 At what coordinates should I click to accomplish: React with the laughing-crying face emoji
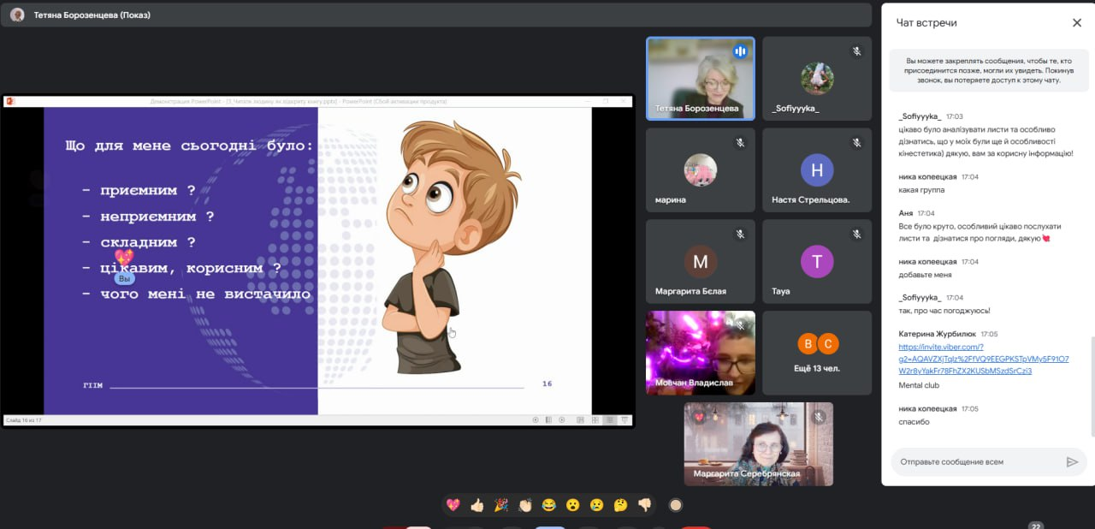[x=549, y=505]
